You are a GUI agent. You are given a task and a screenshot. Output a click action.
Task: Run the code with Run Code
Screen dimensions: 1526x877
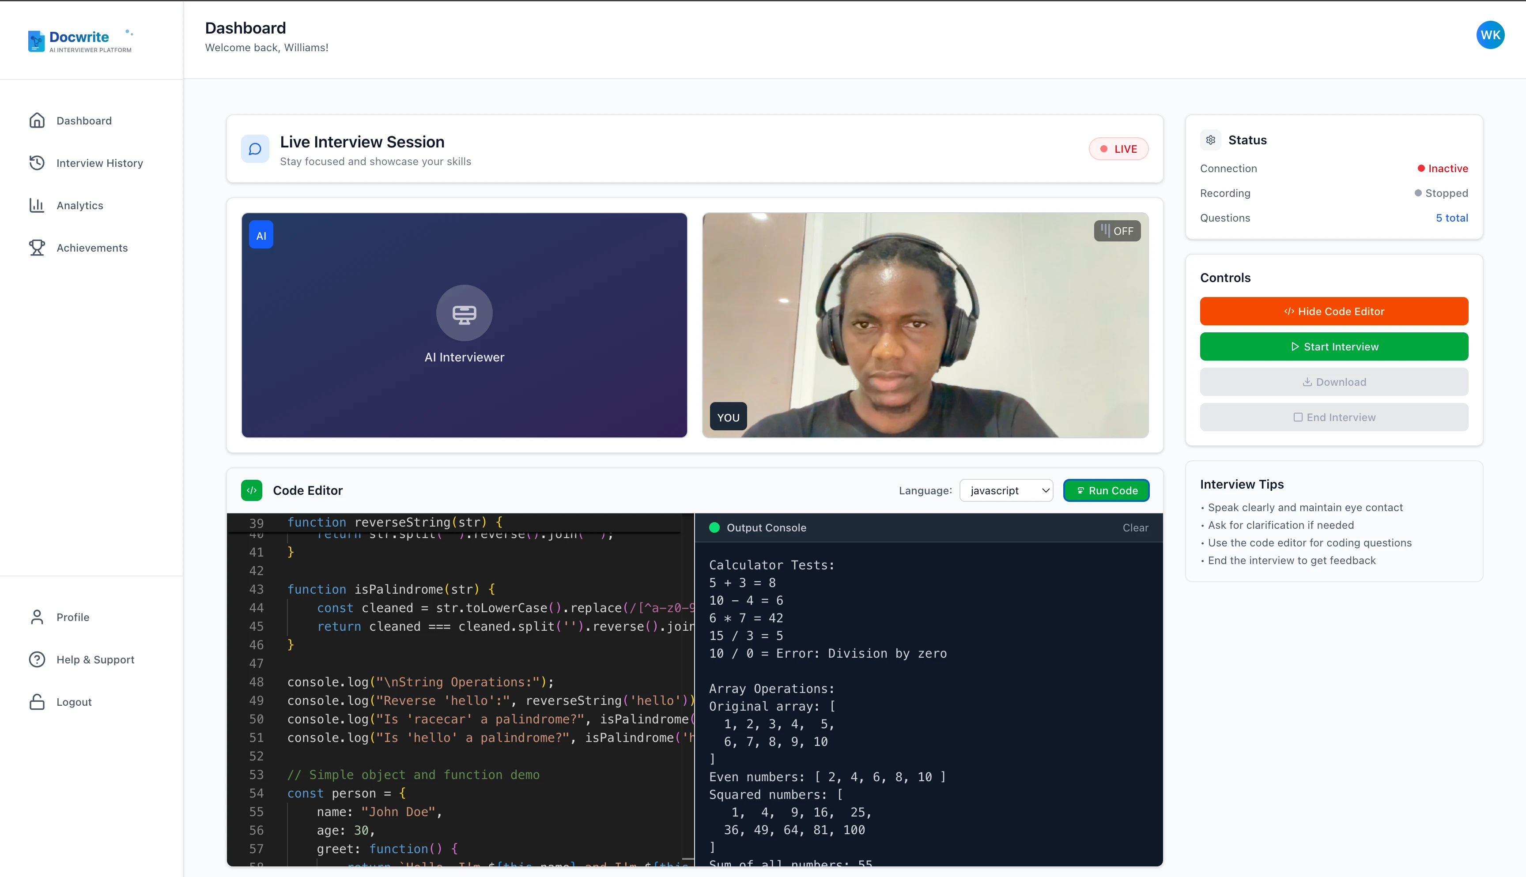tap(1106, 490)
